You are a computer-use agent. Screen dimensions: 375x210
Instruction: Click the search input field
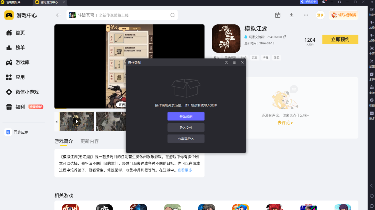click(122, 15)
